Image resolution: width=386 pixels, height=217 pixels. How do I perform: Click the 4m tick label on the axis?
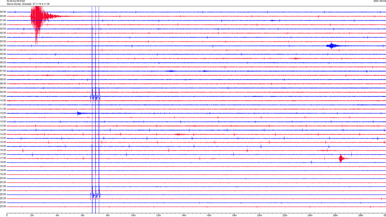(57, 215)
